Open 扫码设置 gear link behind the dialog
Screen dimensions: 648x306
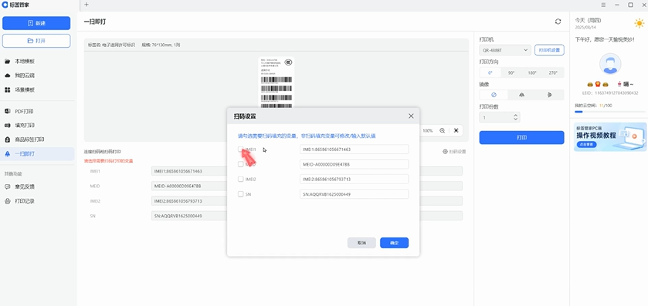[454, 151]
